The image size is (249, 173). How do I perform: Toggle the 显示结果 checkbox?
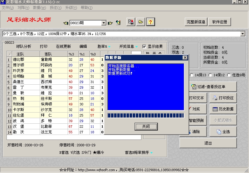144,47
